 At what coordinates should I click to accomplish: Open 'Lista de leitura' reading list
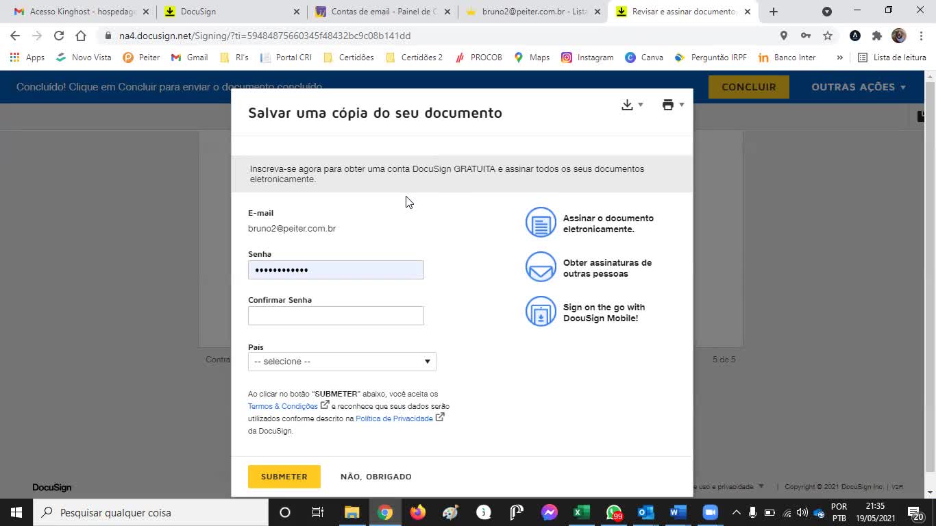(892, 58)
